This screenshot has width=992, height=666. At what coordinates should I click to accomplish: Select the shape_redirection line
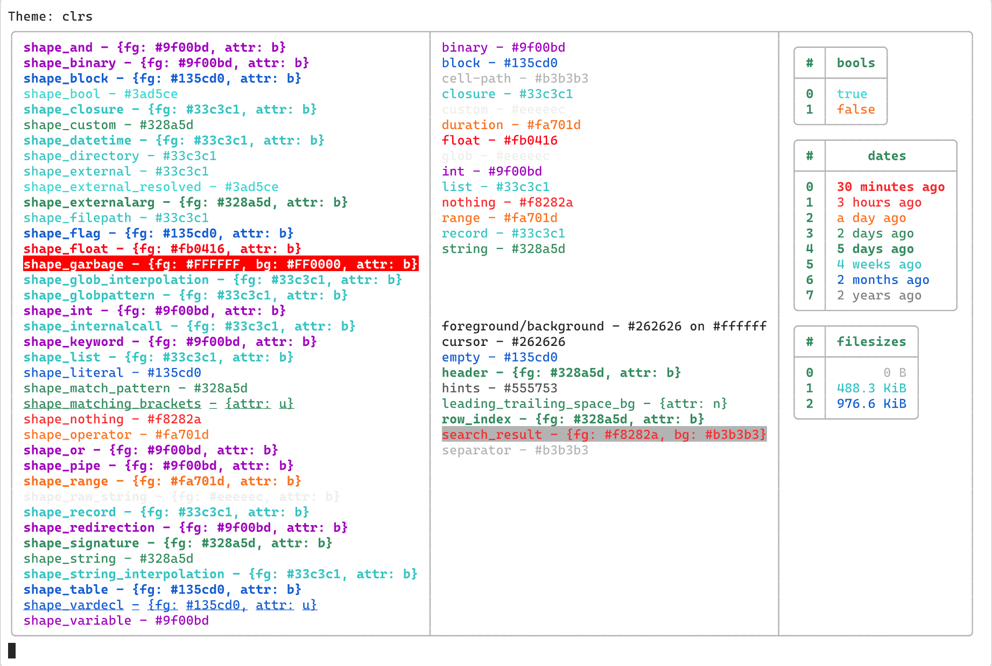186,528
